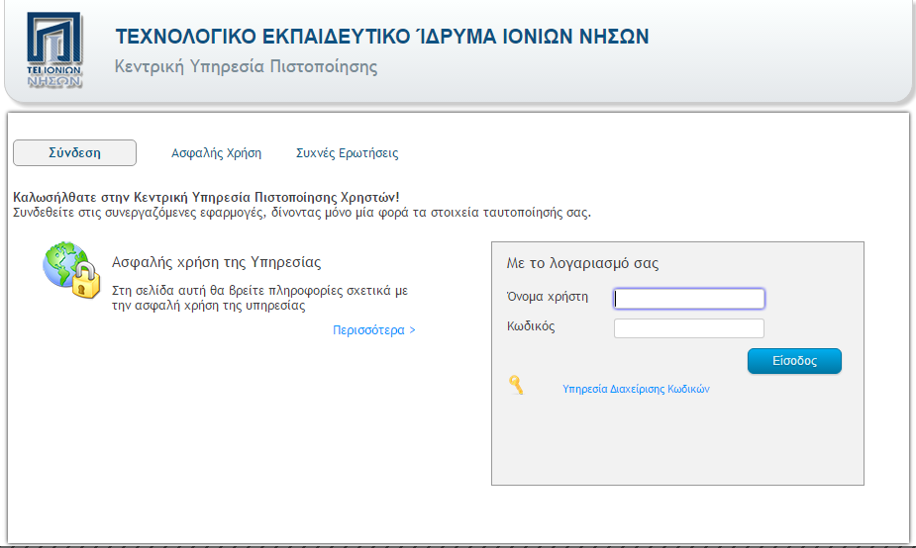
Task: Open the Σύνδεση tab
Action: (75, 153)
